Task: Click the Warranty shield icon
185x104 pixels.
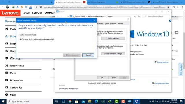Action: [x=7, y=58]
